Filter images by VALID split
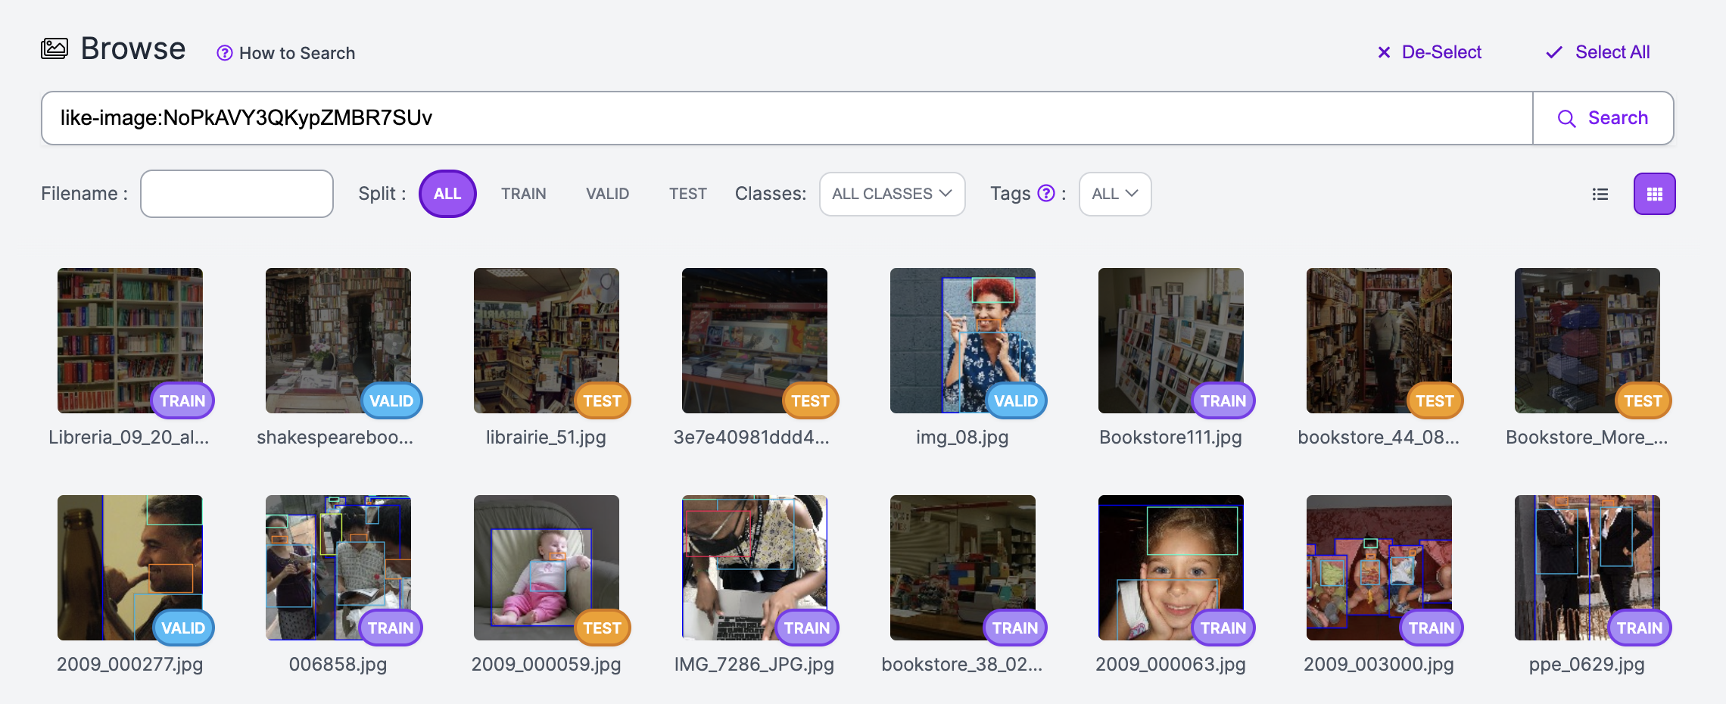Screen dimensions: 1726x704 607,194
